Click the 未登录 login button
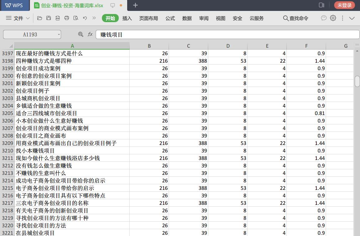This screenshot has height=236, width=360. (344, 5)
